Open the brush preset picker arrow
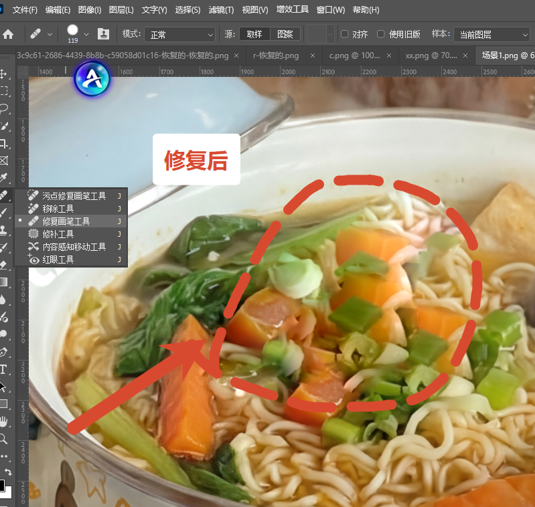 pyautogui.click(x=86, y=34)
